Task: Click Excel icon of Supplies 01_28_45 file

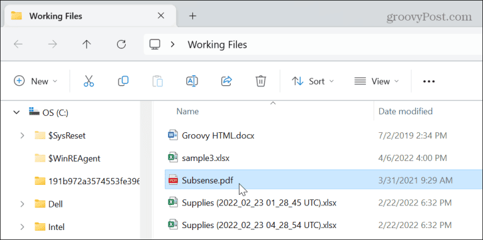Action: 173,203
